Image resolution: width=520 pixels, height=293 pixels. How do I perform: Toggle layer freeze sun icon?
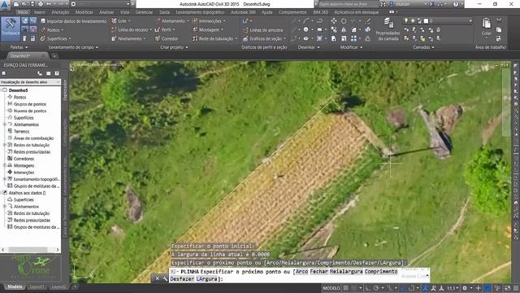click(x=413, y=21)
